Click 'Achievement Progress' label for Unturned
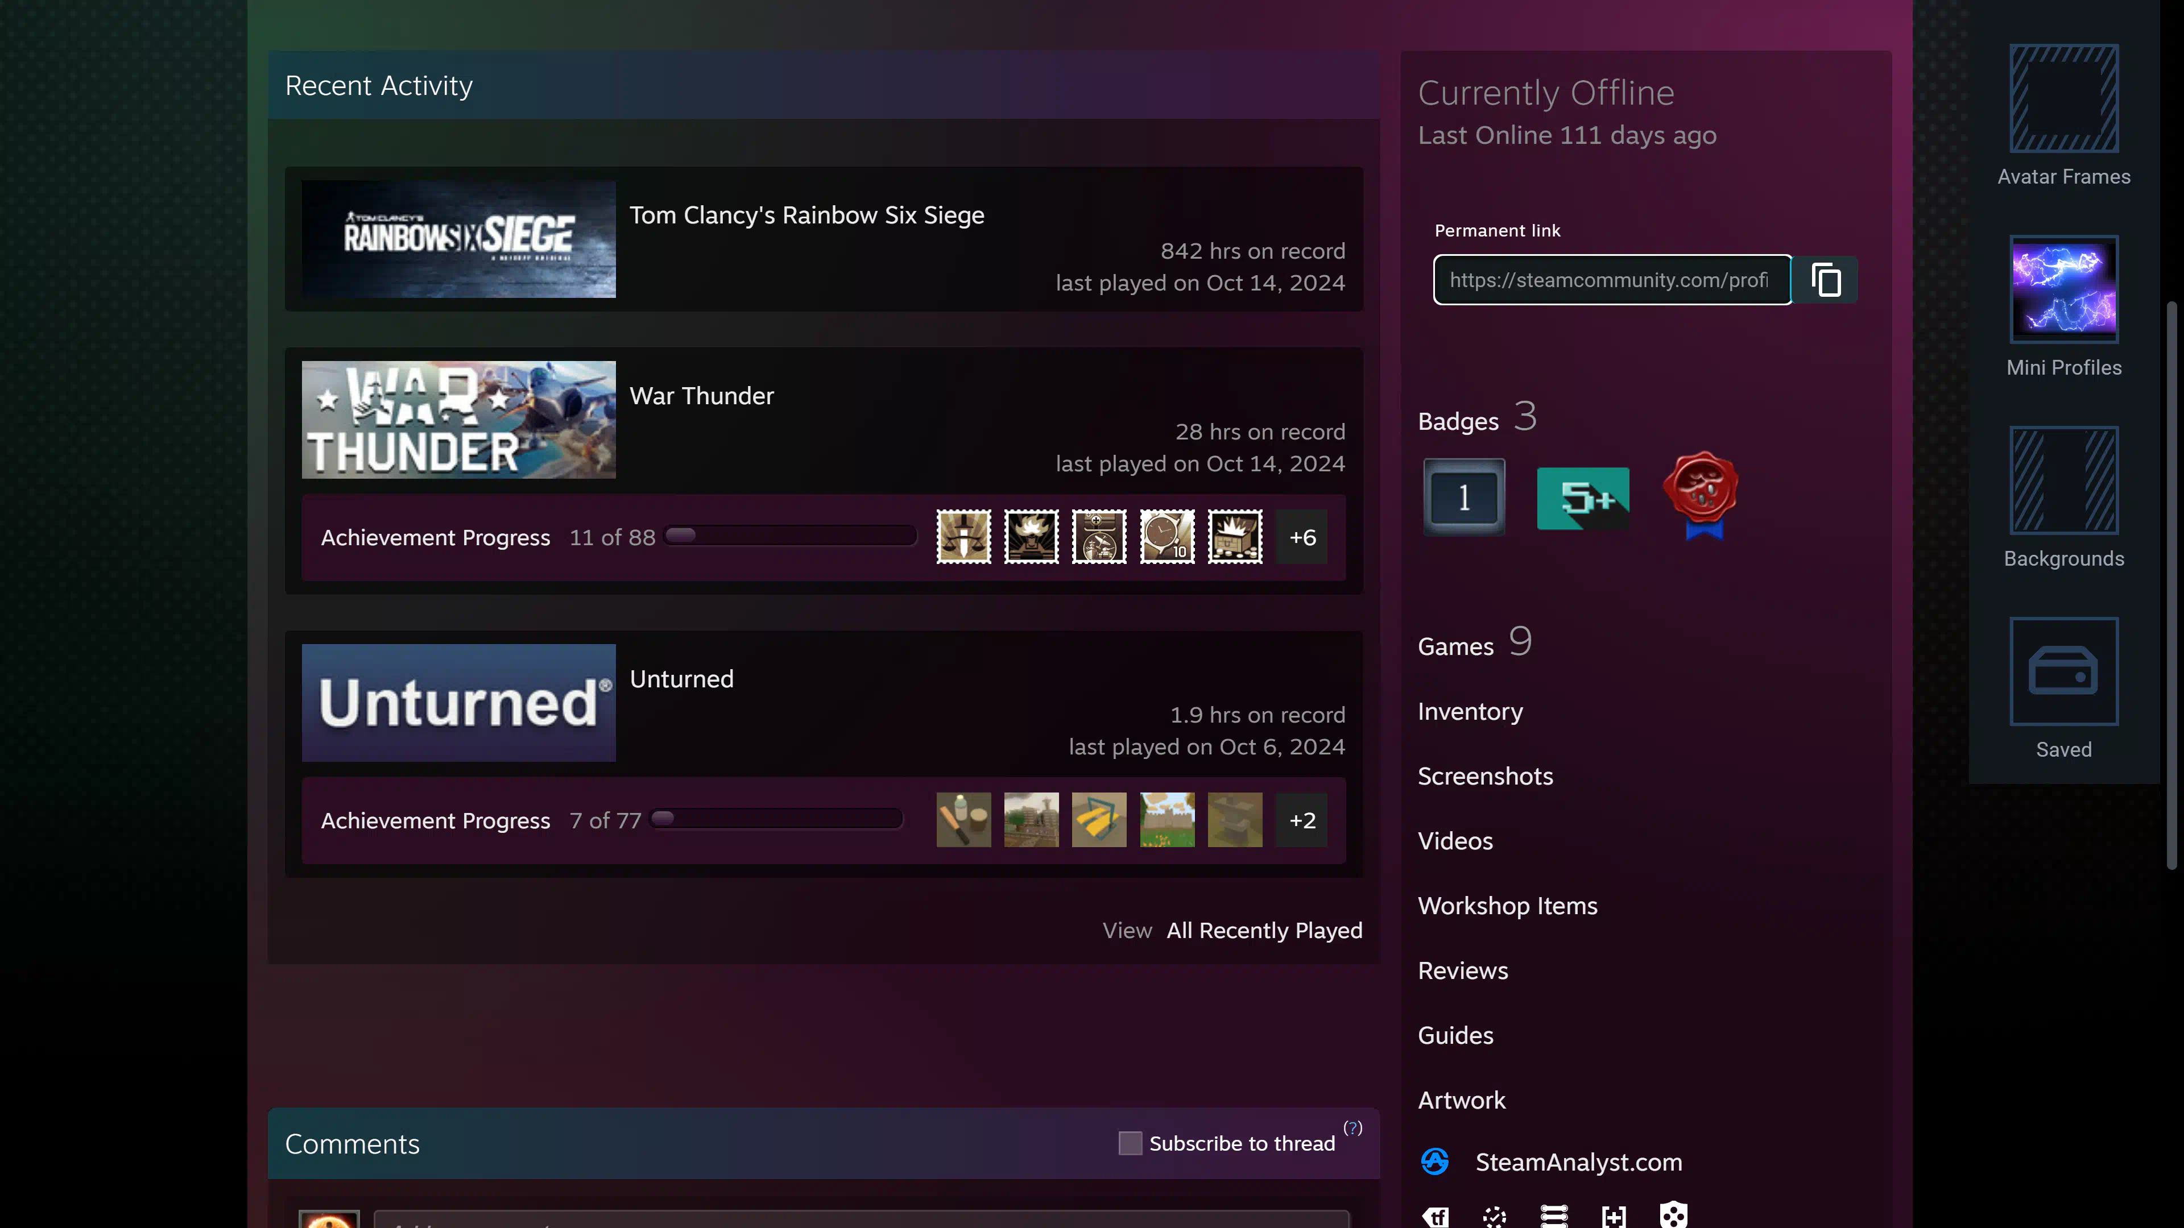The height and width of the screenshot is (1228, 2184). pyautogui.click(x=435, y=820)
